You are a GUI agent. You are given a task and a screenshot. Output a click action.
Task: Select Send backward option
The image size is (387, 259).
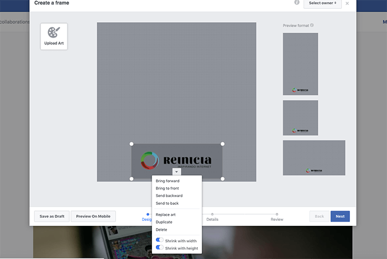[x=169, y=195]
